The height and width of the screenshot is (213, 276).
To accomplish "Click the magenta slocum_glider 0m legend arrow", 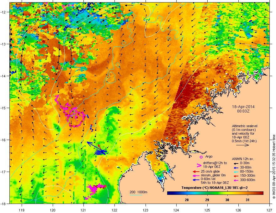I will (196, 176).
